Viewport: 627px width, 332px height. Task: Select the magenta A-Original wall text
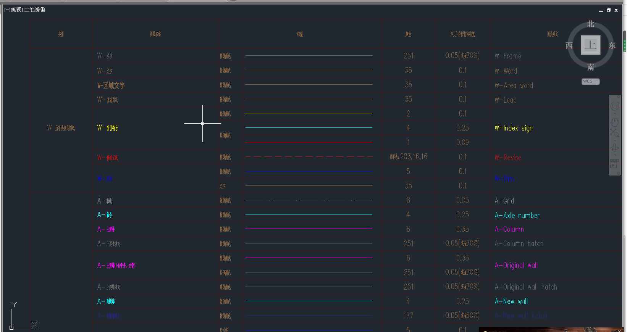coord(516,266)
